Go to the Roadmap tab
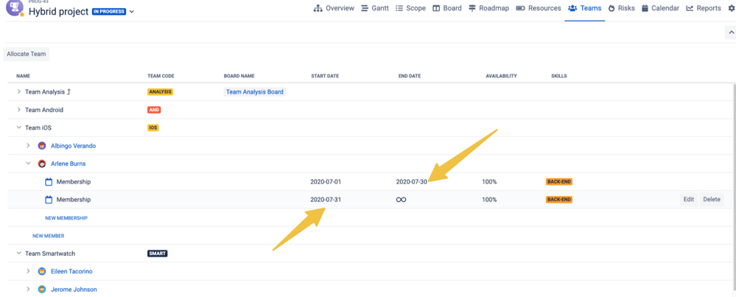This screenshot has width=736, height=297. tap(488, 8)
